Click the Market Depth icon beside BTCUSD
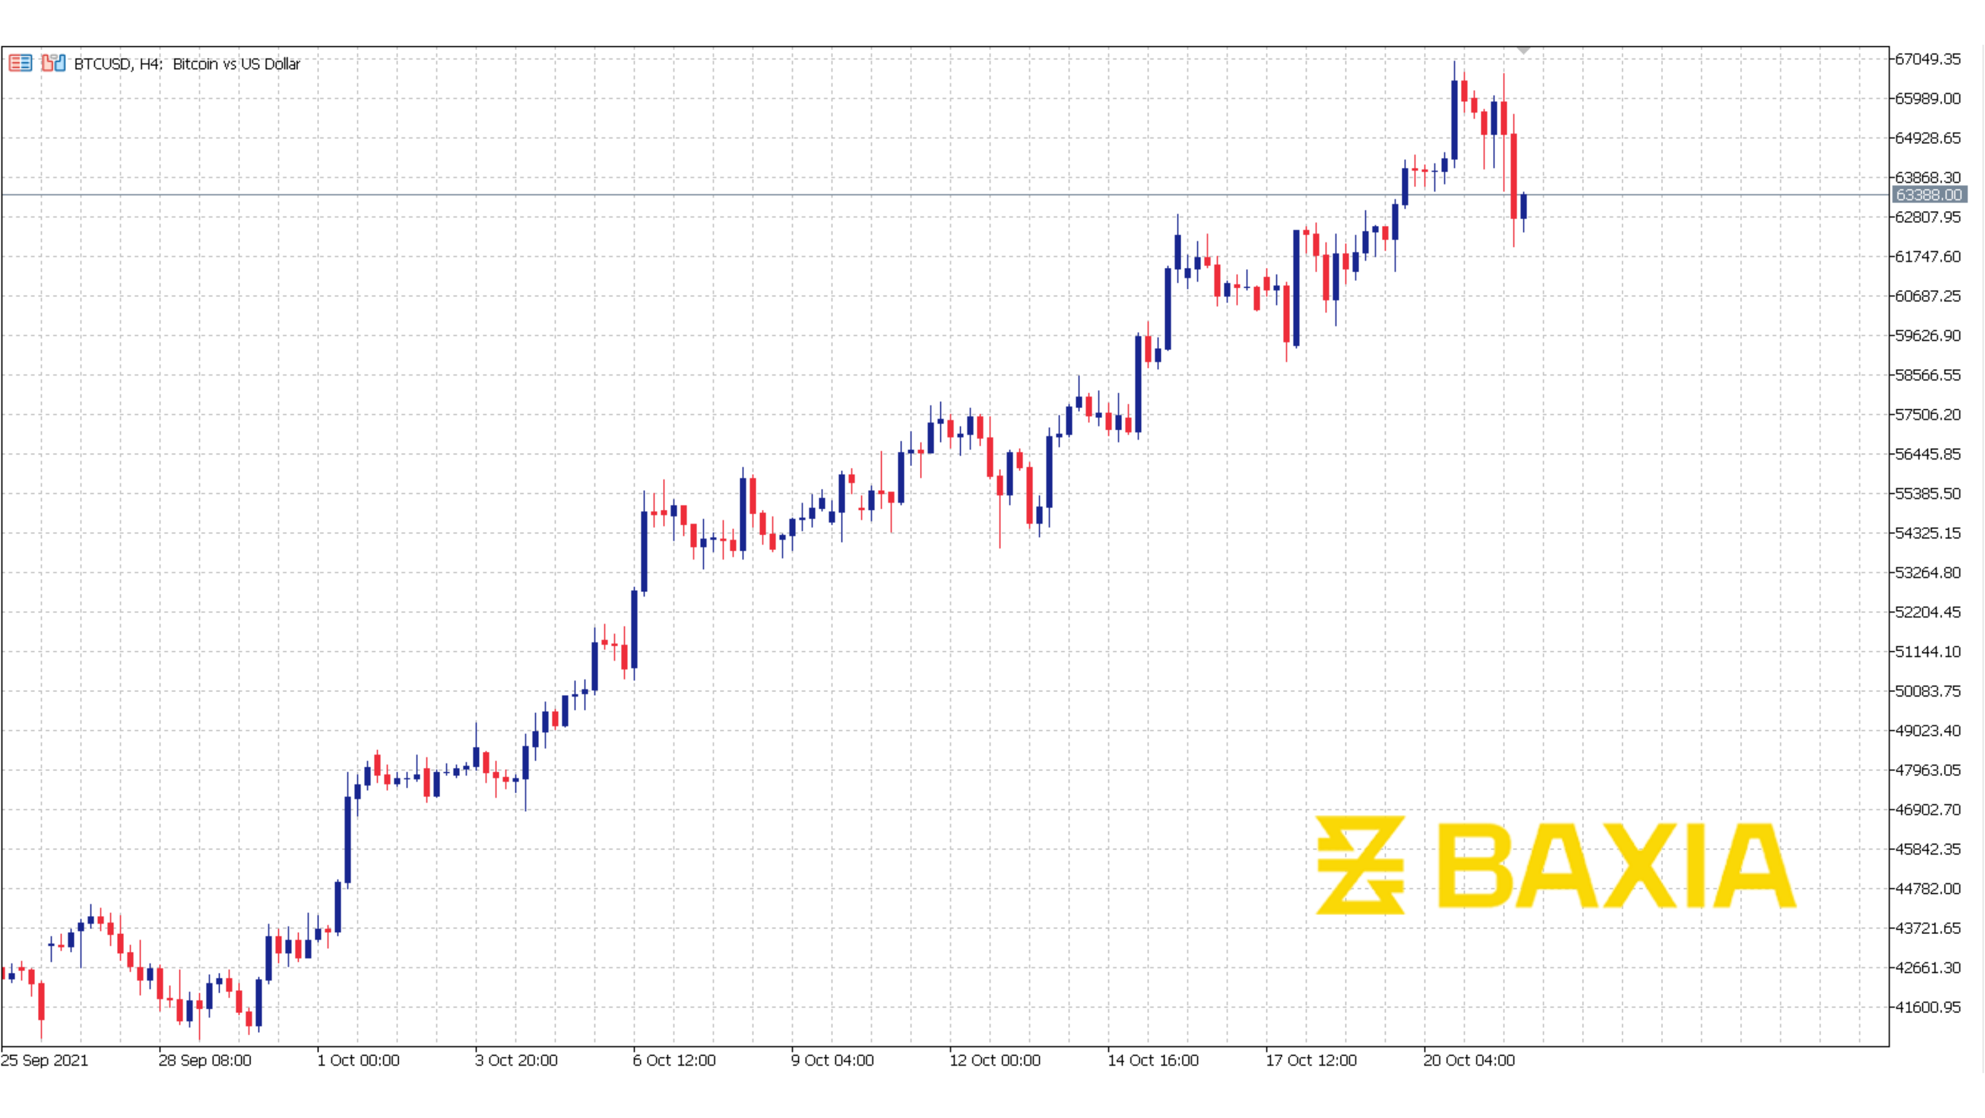Image resolution: width=1985 pixels, height=1118 pixels. pyautogui.click(x=20, y=63)
